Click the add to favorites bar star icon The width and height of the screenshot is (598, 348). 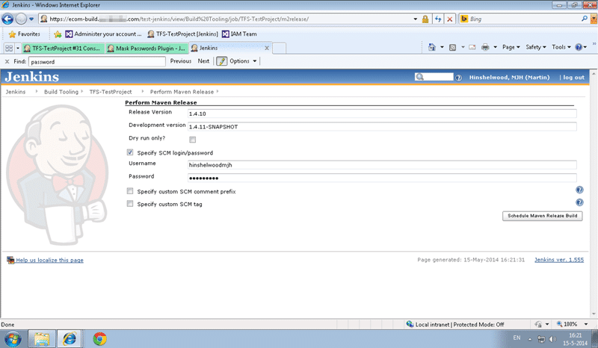click(58, 34)
